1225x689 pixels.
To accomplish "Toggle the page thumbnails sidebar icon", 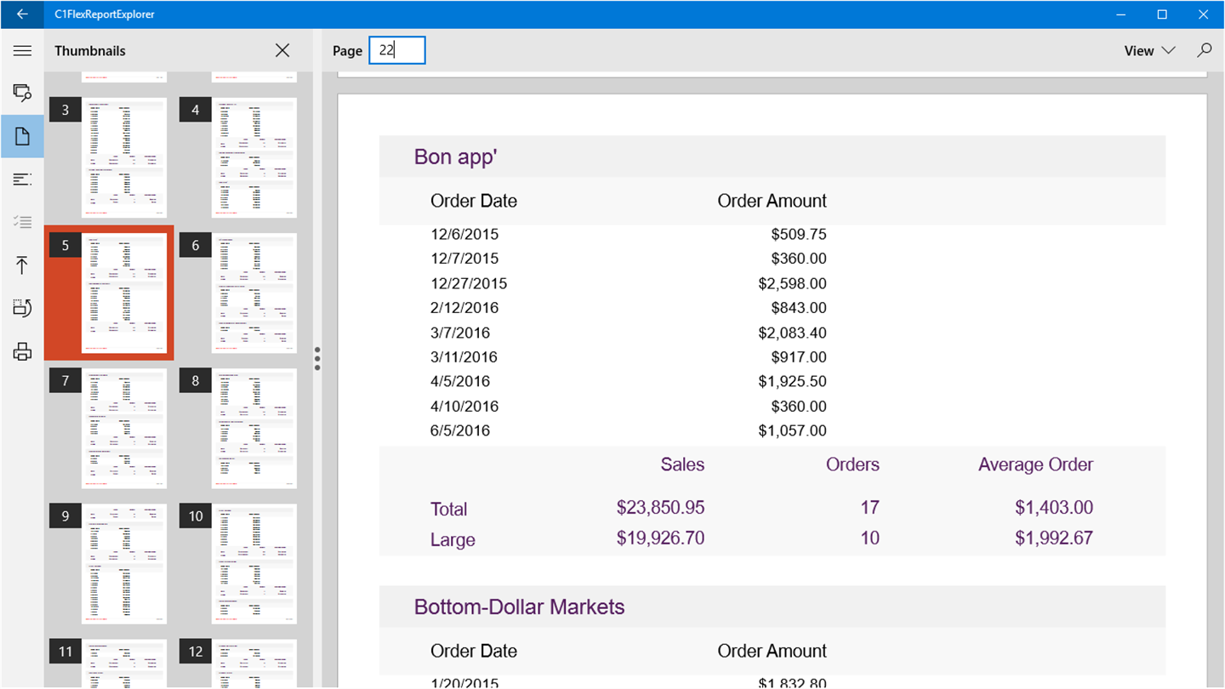I will pos(22,137).
